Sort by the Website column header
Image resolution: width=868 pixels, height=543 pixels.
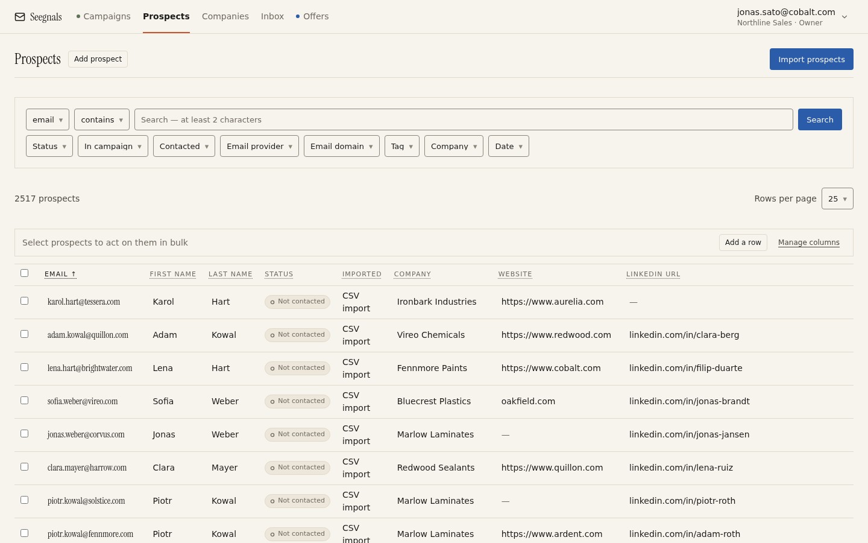(515, 274)
